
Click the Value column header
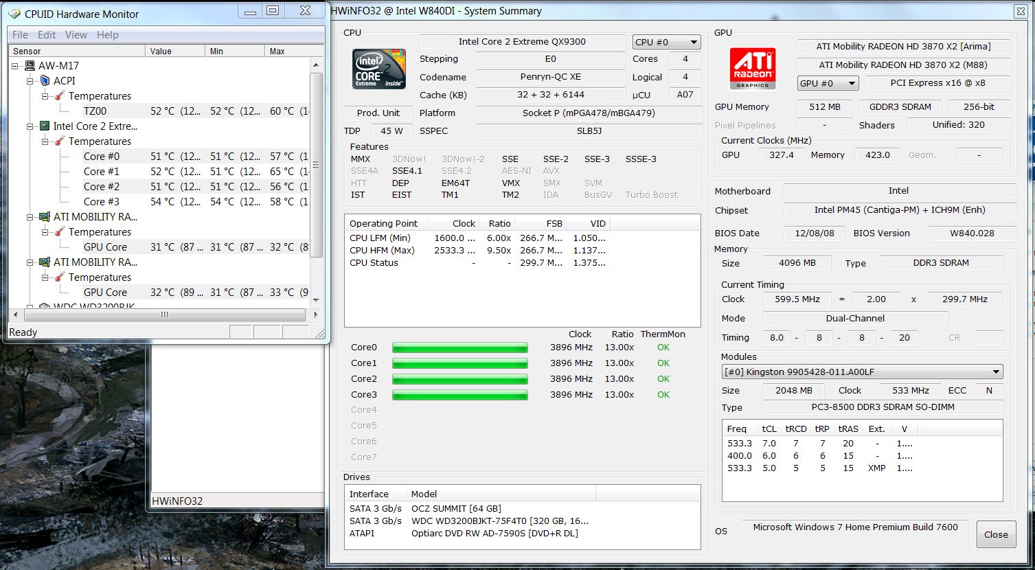click(x=175, y=52)
